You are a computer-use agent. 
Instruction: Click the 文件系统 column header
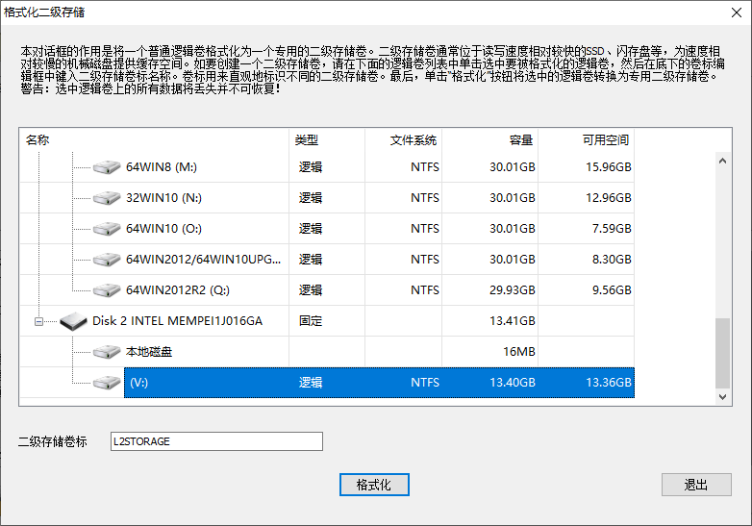coord(403,140)
